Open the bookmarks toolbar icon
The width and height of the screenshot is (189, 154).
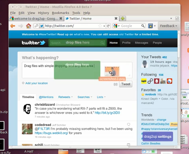point(150,26)
